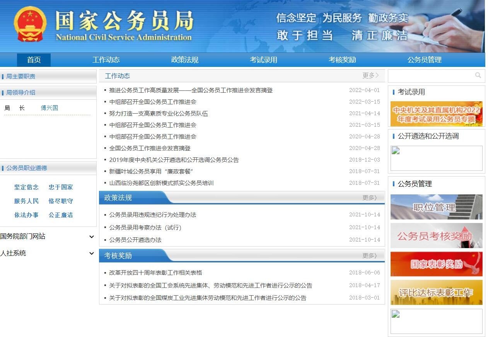
Task: Open the 坚定信念 ethics link
Action: 26,187
